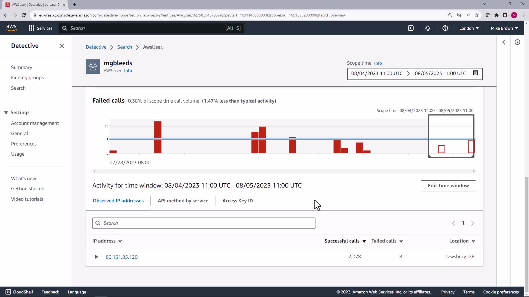This screenshot has width=529, height=297.
Task: Expand the 86.151.85.120 IP address row
Action: tap(96, 257)
